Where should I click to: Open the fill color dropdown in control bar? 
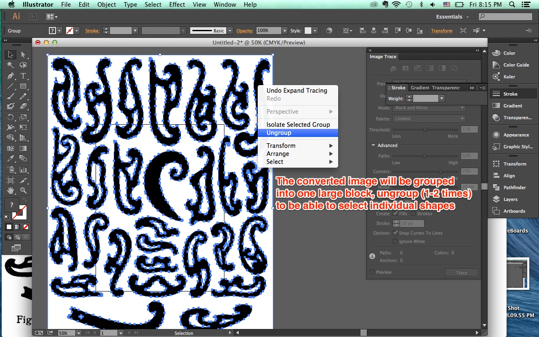[x=59, y=31]
